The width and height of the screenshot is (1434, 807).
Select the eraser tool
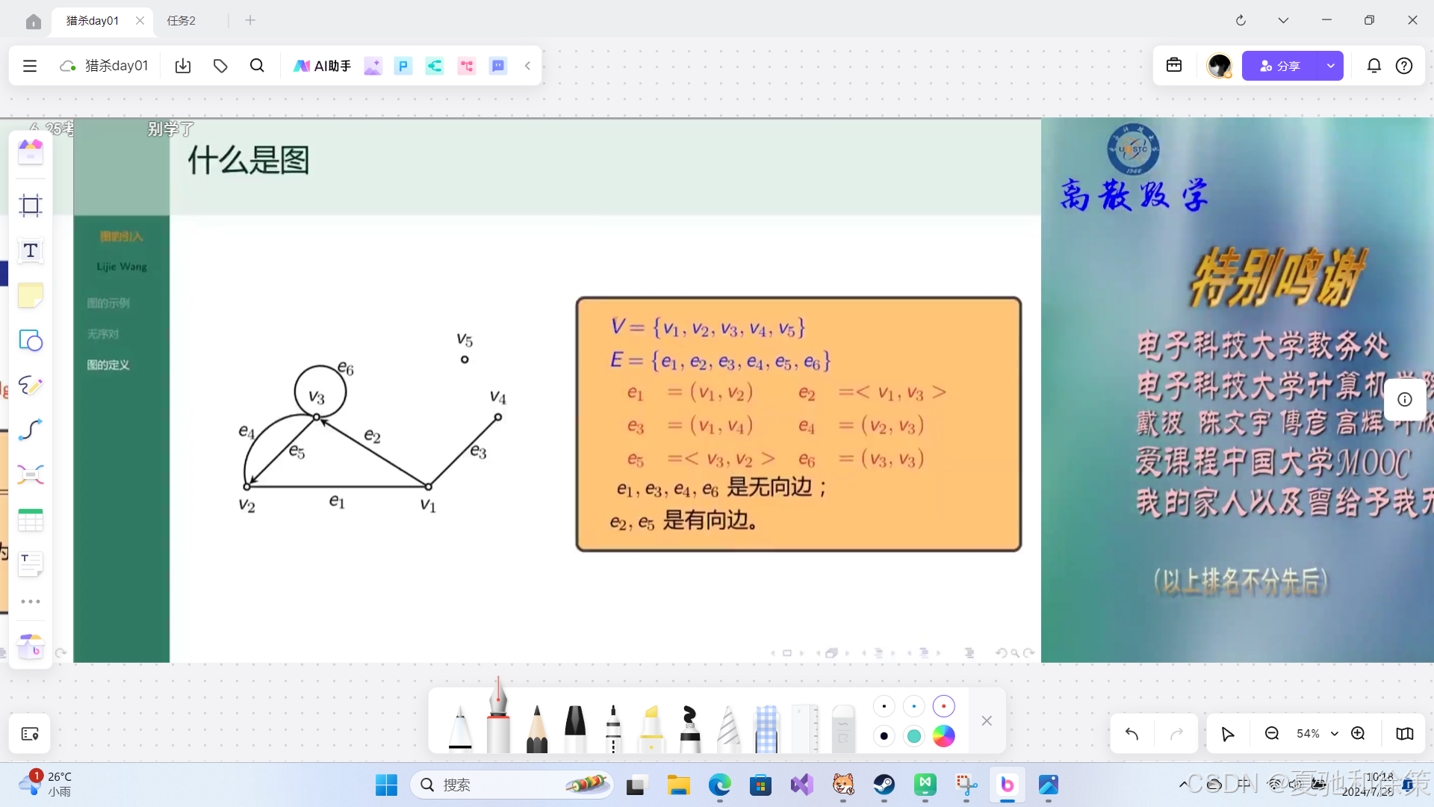click(842, 729)
